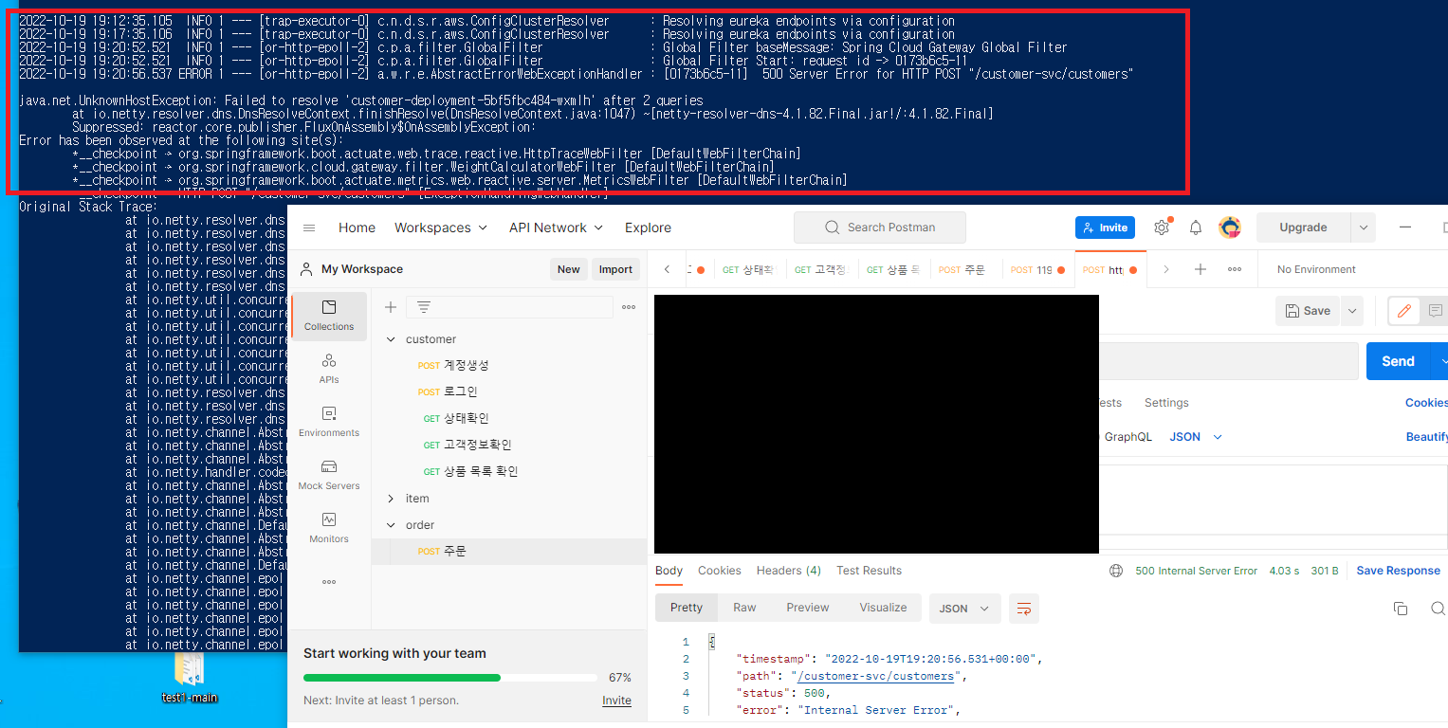Select the Pretty response view
The image size is (1448, 728).
pyautogui.click(x=687, y=608)
